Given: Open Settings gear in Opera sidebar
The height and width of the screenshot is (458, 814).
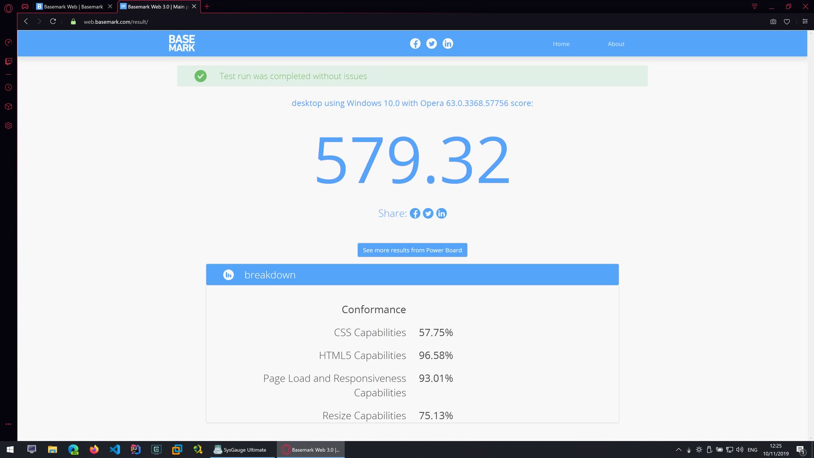Looking at the screenshot, I should coord(9,125).
